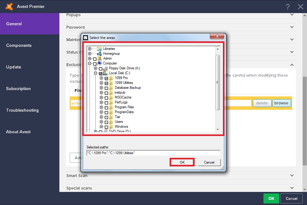
Task: Click the Computer icon in tree
Action: 100,63
